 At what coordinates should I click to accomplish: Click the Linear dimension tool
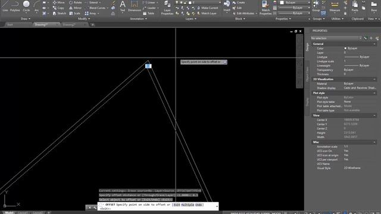pos(149,2)
